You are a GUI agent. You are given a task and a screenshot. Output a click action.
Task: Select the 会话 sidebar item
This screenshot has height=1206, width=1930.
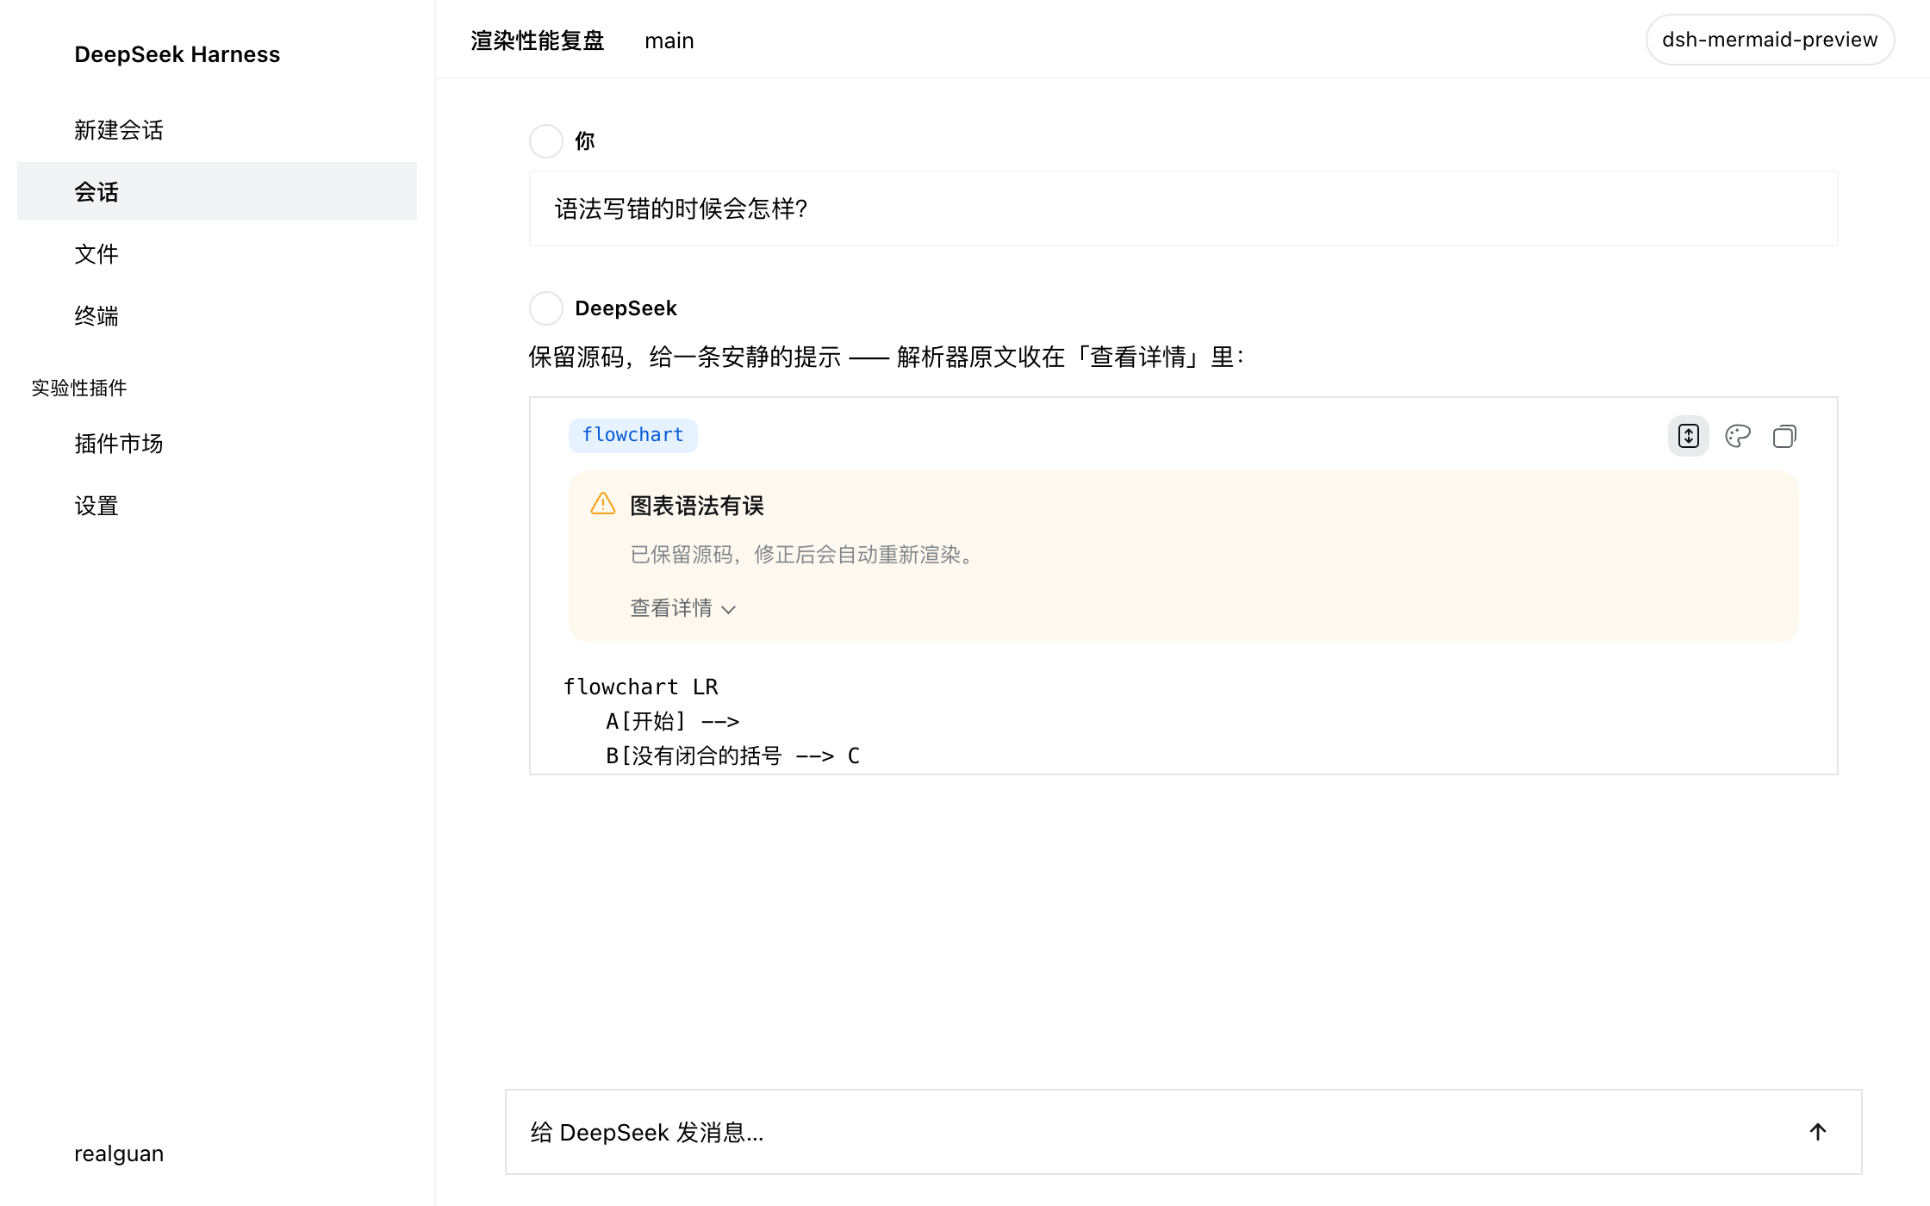217,191
